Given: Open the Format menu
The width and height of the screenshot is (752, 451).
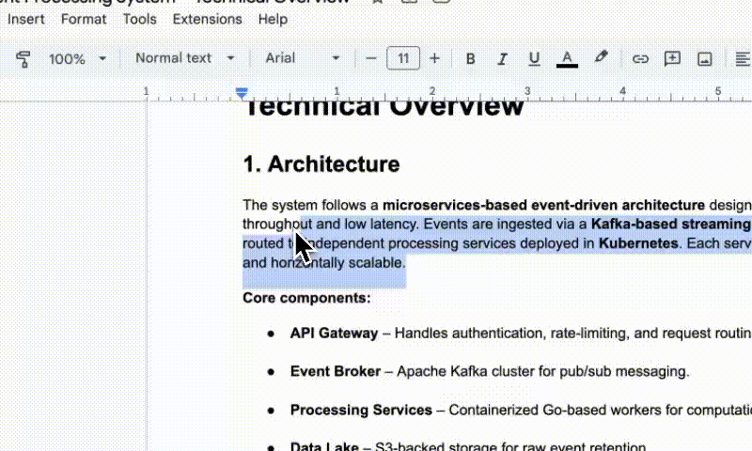Looking at the screenshot, I should click(x=84, y=19).
